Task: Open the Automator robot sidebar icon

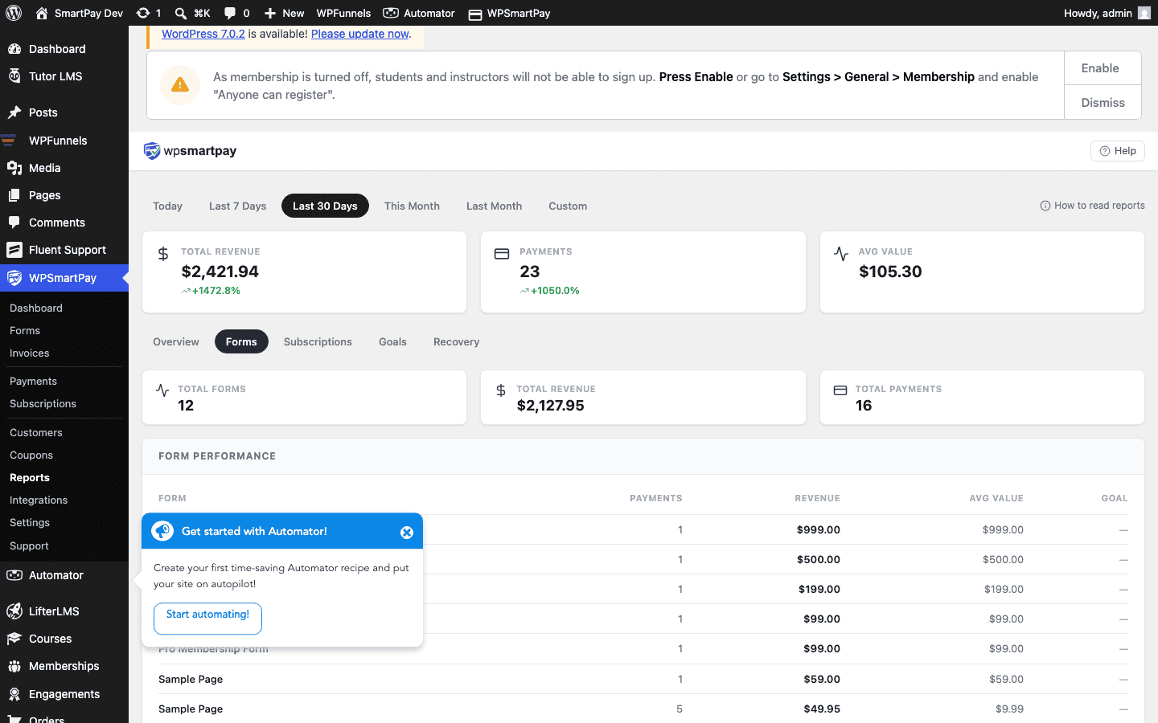Action: (14, 575)
